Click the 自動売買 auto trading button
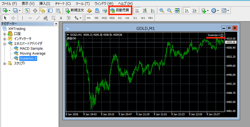Viewport: 250px width, 127px height. tap(120, 11)
